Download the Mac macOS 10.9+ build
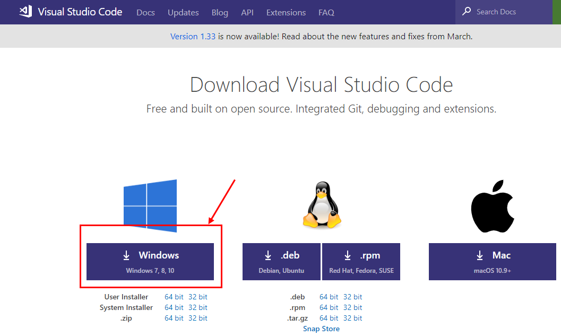This screenshot has height=336, width=561. pyautogui.click(x=493, y=262)
